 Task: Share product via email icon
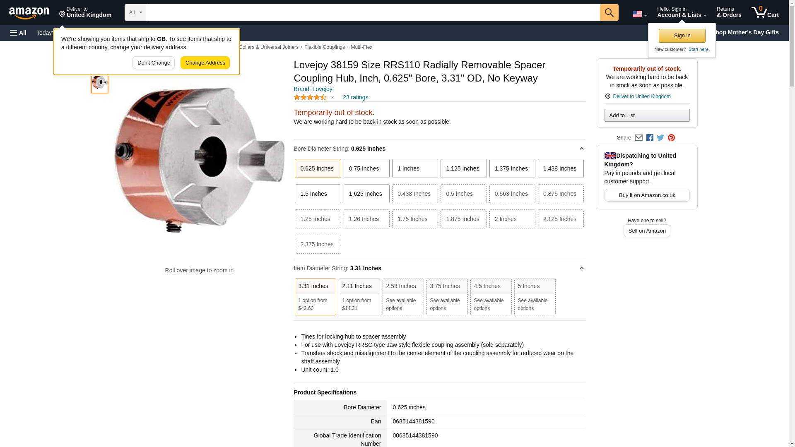638,138
